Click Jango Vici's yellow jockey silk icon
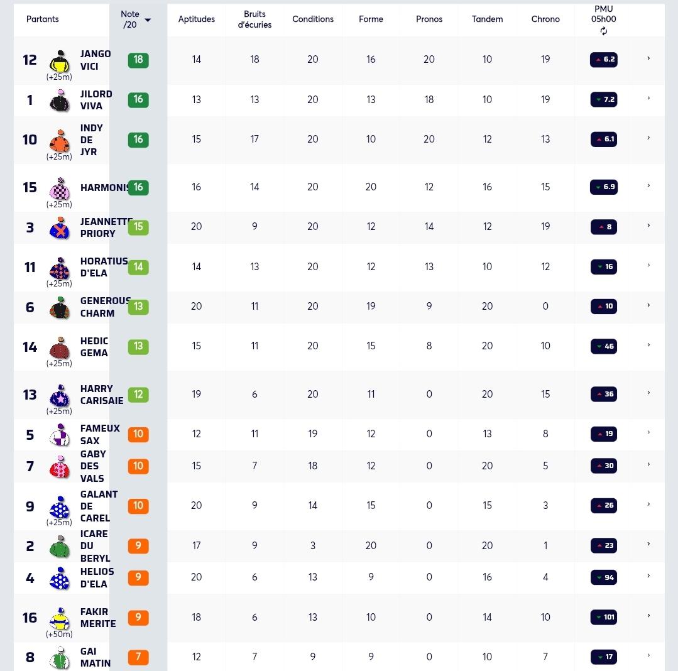This screenshot has height=671, width=678. click(60, 62)
